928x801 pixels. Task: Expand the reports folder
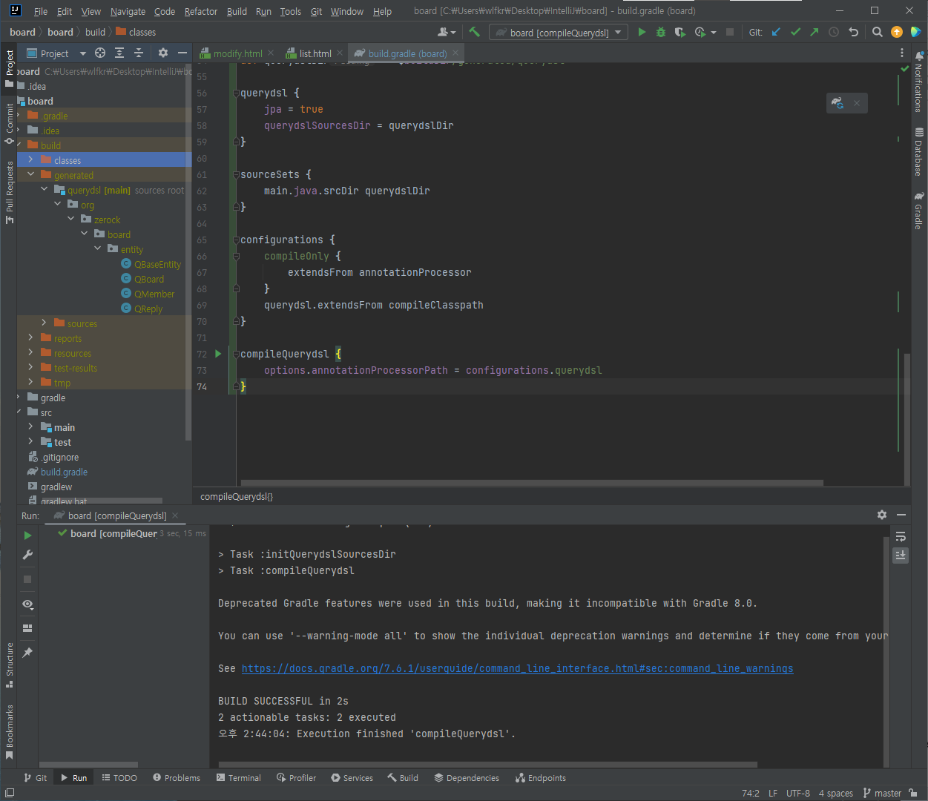[x=30, y=338]
